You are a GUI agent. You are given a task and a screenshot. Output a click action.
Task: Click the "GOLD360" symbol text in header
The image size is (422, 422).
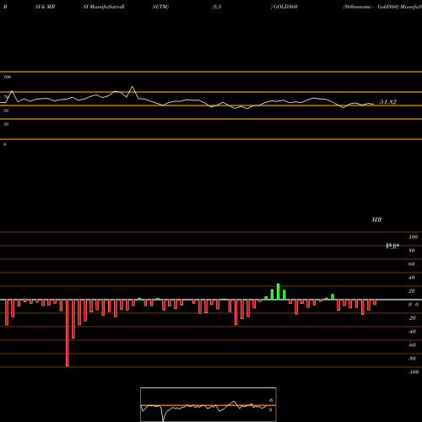click(285, 7)
